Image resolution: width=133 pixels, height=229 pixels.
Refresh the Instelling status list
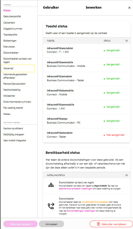point(126,175)
